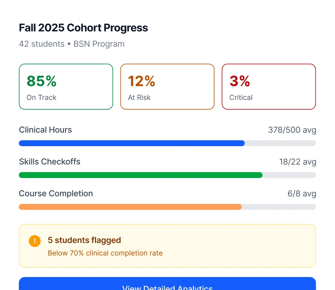Select the 85% On Track stat card

pos(66,86)
